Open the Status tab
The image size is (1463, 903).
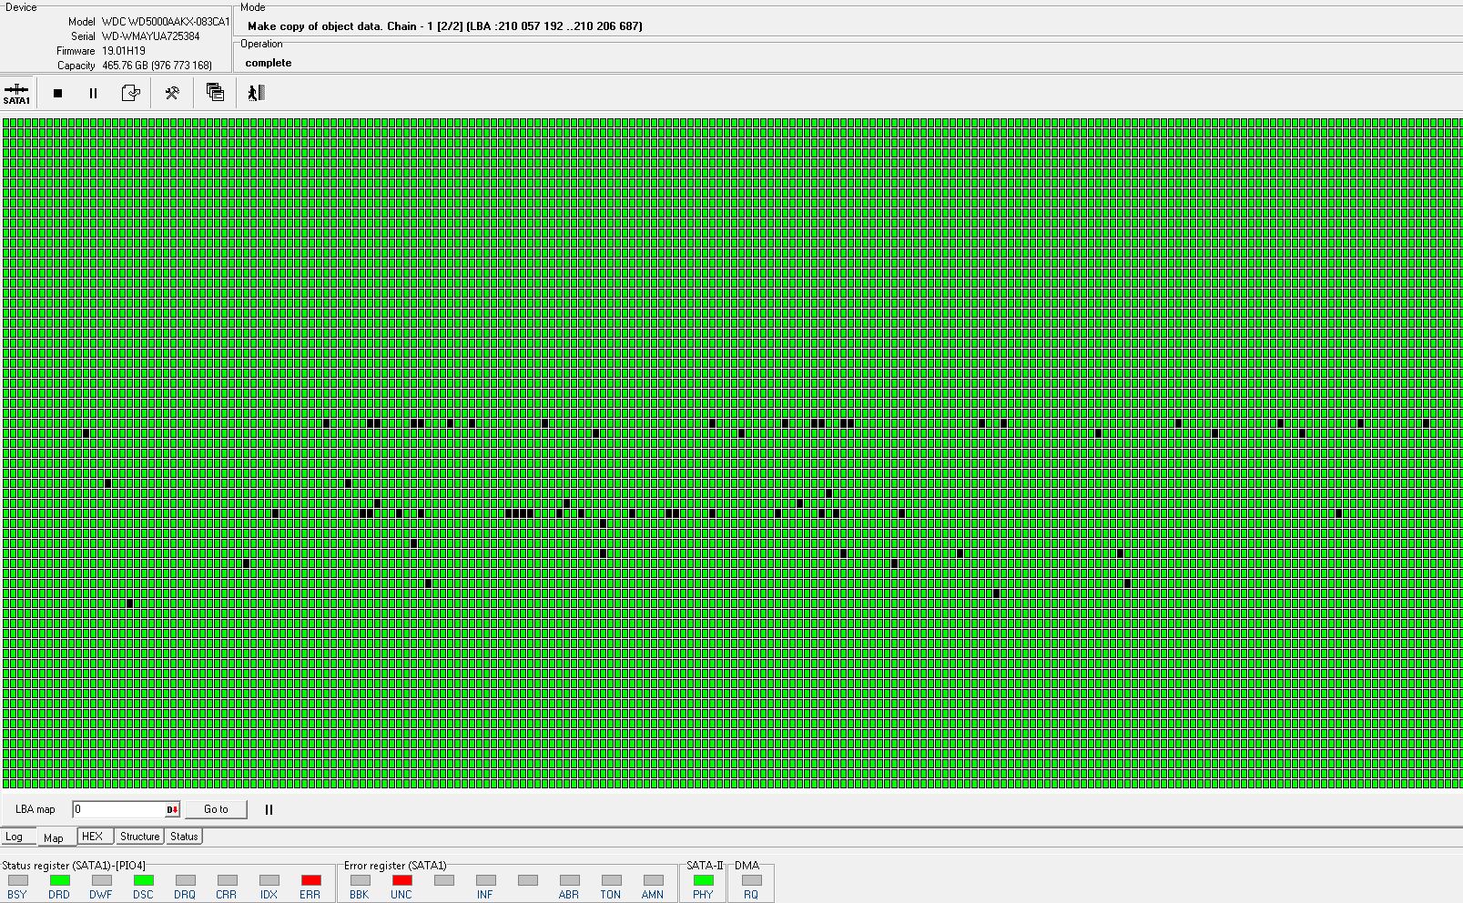[x=184, y=837]
